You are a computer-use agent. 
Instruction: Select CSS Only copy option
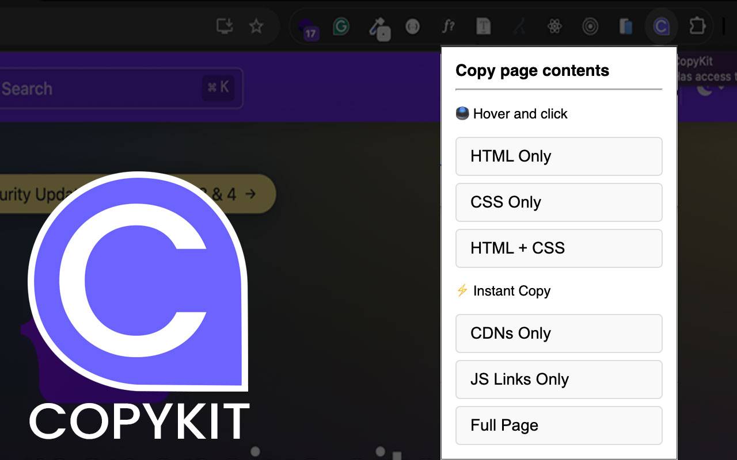tap(559, 202)
